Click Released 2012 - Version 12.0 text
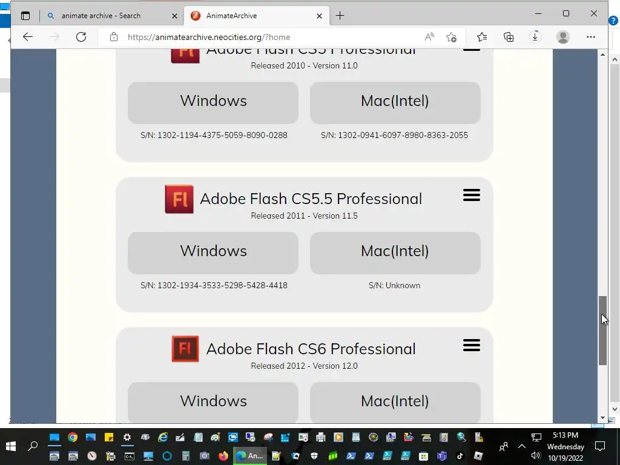 click(304, 366)
